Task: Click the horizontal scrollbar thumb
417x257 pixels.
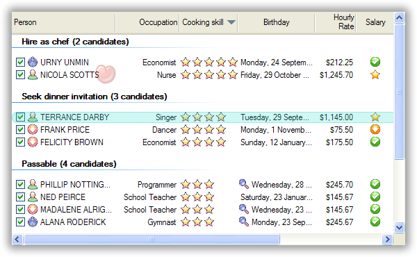Action: tap(152, 239)
